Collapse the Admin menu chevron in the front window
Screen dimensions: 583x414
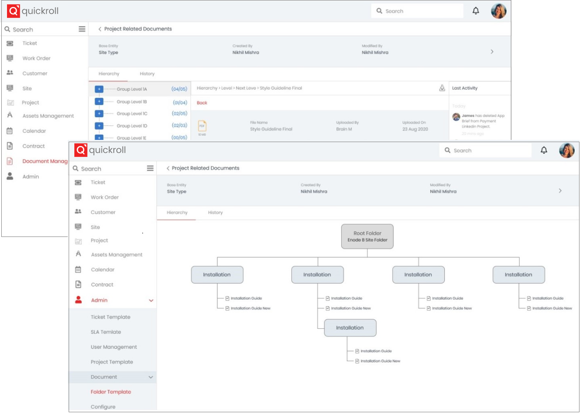click(151, 300)
